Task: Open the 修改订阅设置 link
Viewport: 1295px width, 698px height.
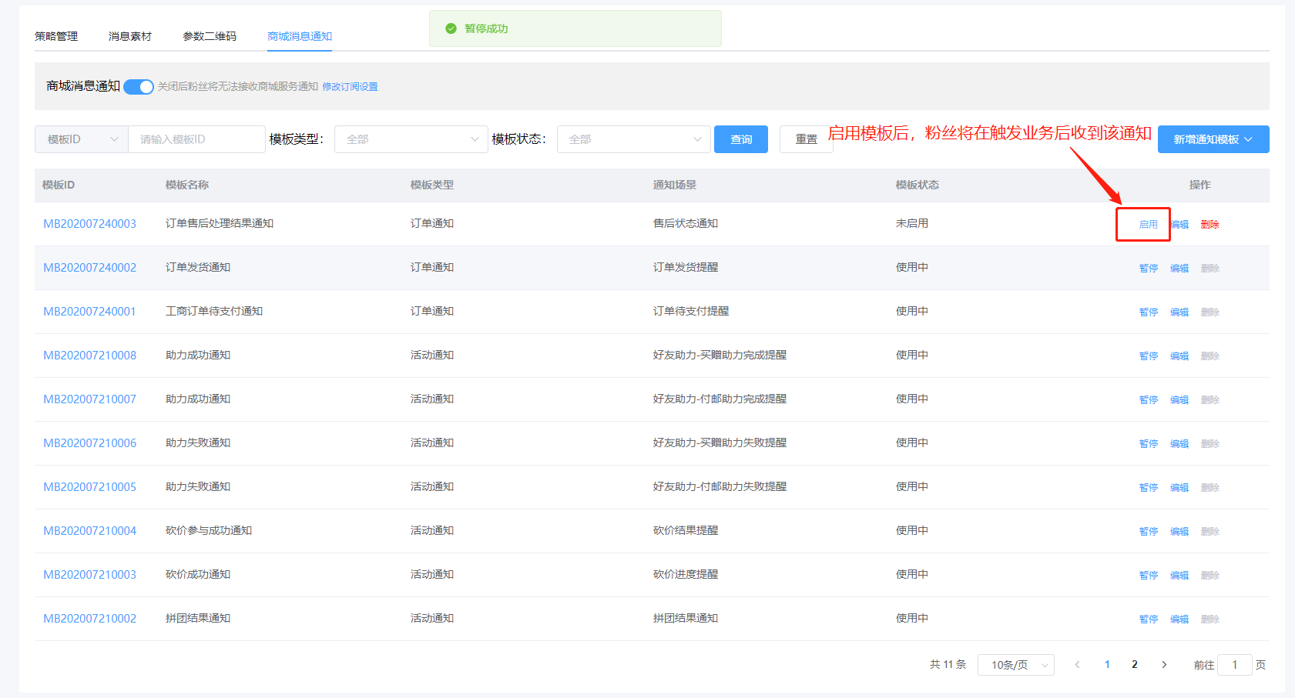Action: [x=350, y=87]
